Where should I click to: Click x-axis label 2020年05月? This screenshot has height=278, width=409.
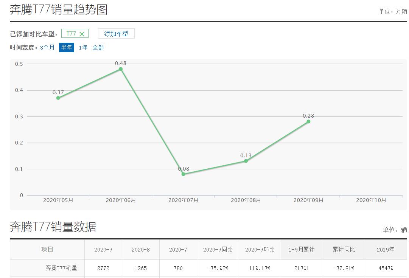[58, 200]
